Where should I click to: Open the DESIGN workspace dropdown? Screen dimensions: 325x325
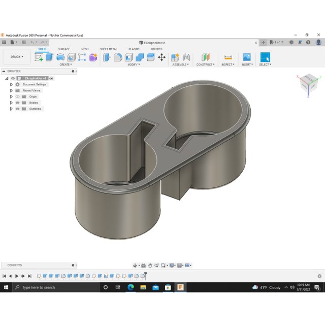pos(17,56)
